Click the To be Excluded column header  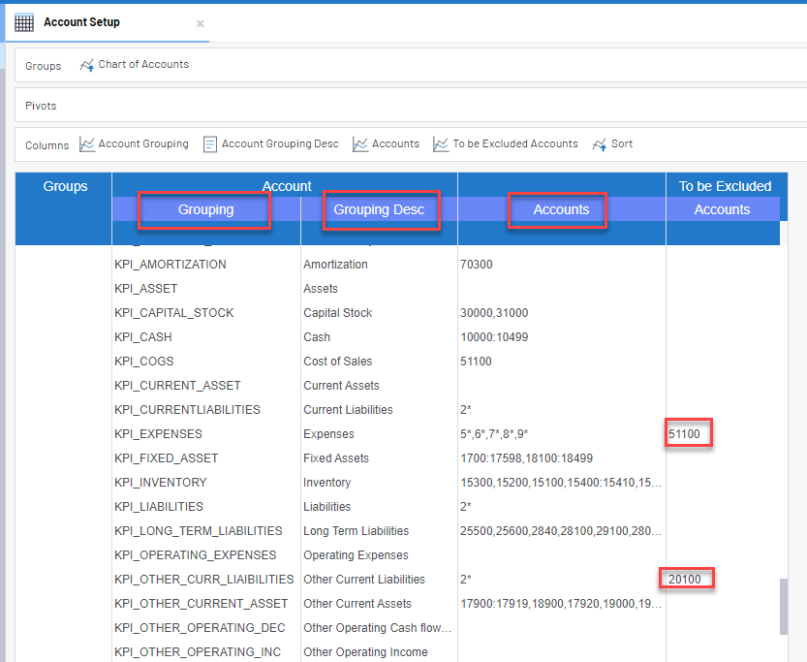coord(725,186)
